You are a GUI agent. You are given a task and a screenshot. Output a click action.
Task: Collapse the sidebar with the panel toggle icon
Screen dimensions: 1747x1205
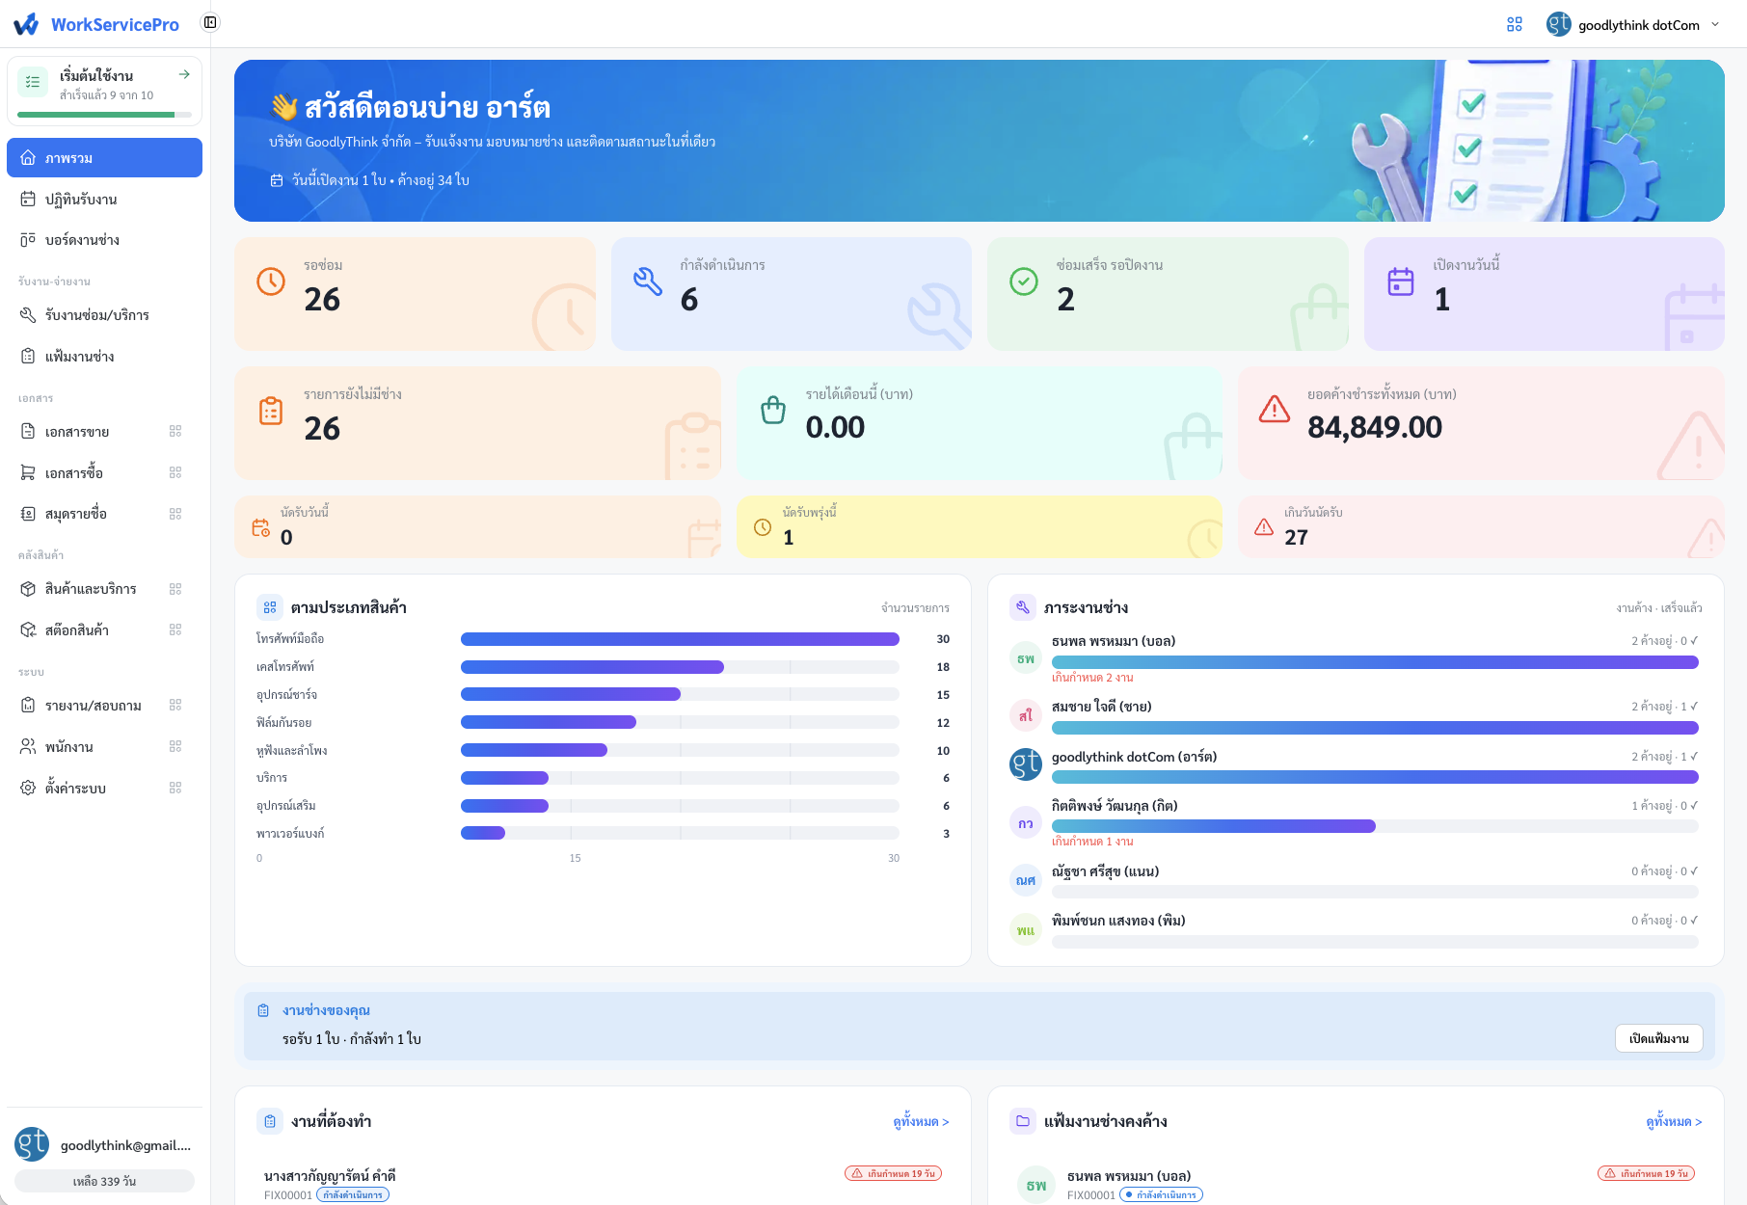point(210,22)
